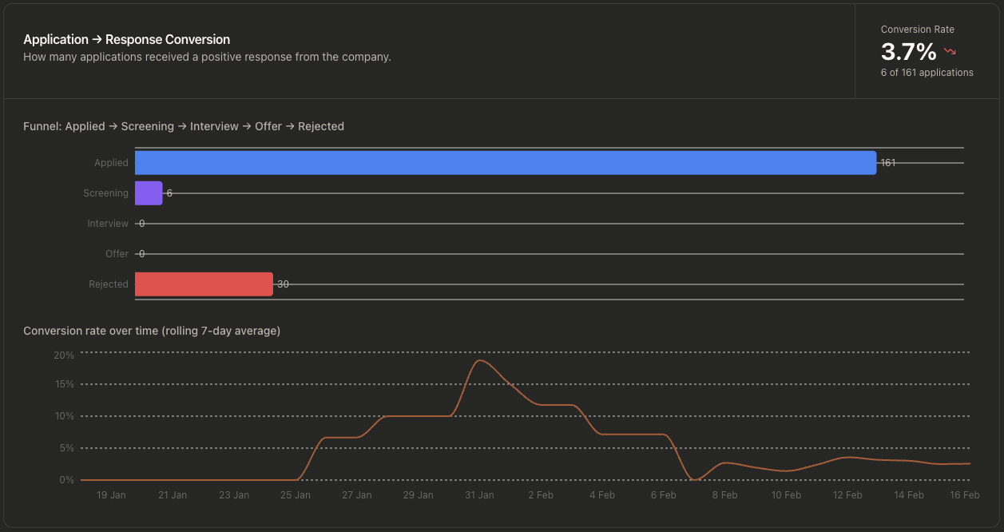Screen dimensions: 1004x532
Task: Click the line chart peak near 31 Jan
Action: 479,360
